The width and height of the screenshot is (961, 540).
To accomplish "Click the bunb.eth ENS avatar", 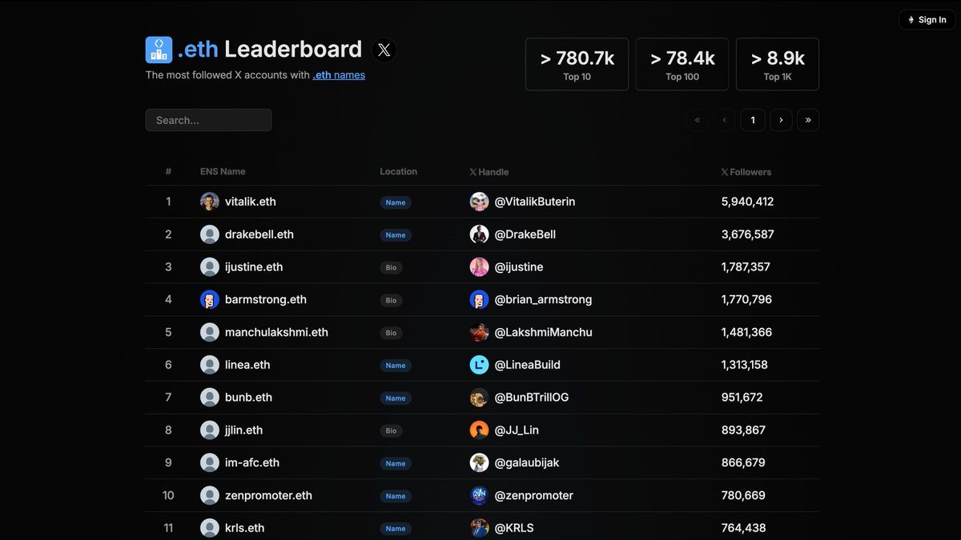I will click(210, 398).
